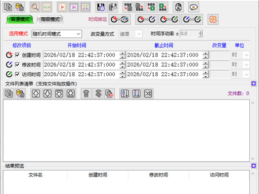The width and height of the screenshot is (259, 194).
Task: Click the Excel to table export icon
Action: coord(163,7)
